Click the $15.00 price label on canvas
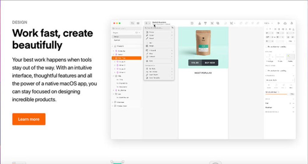 195,63
